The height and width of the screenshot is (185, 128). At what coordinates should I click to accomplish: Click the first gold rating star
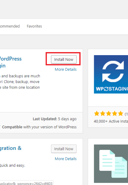point(97,114)
